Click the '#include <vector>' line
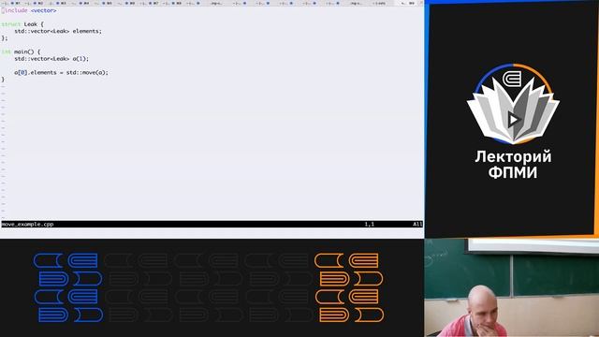The height and width of the screenshot is (337, 599). pyautogui.click(x=29, y=10)
